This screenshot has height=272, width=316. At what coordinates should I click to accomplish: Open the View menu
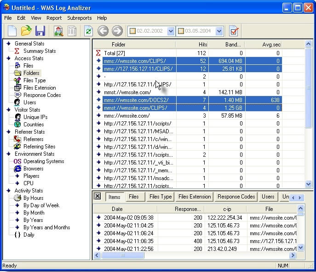[36, 18]
